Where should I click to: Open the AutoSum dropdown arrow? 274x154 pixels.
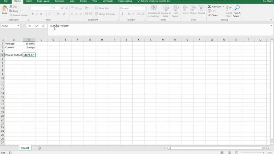point(223,6)
